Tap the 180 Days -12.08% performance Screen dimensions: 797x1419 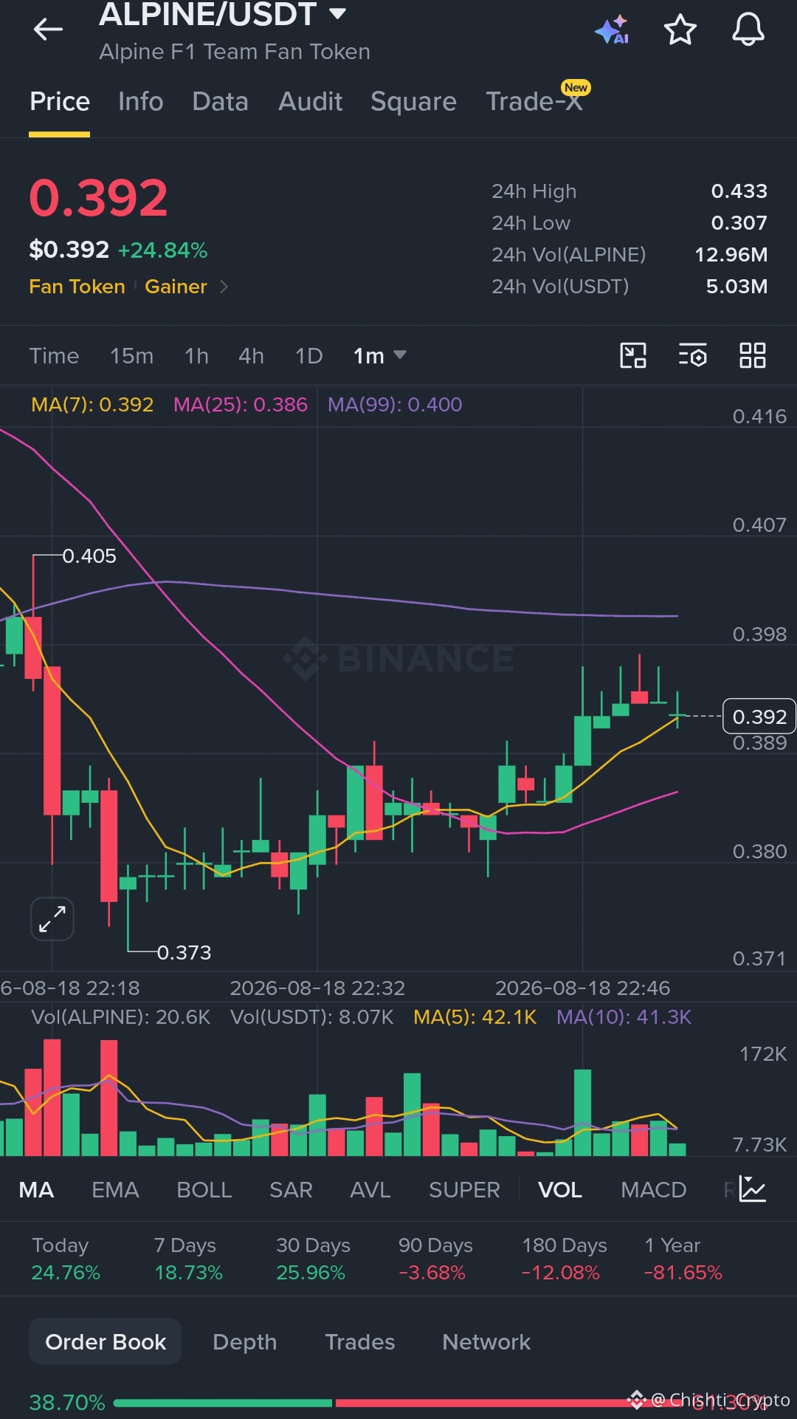(x=565, y=1258)
